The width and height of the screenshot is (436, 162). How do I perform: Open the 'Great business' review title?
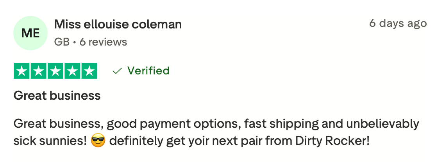(x=57, y=96)
